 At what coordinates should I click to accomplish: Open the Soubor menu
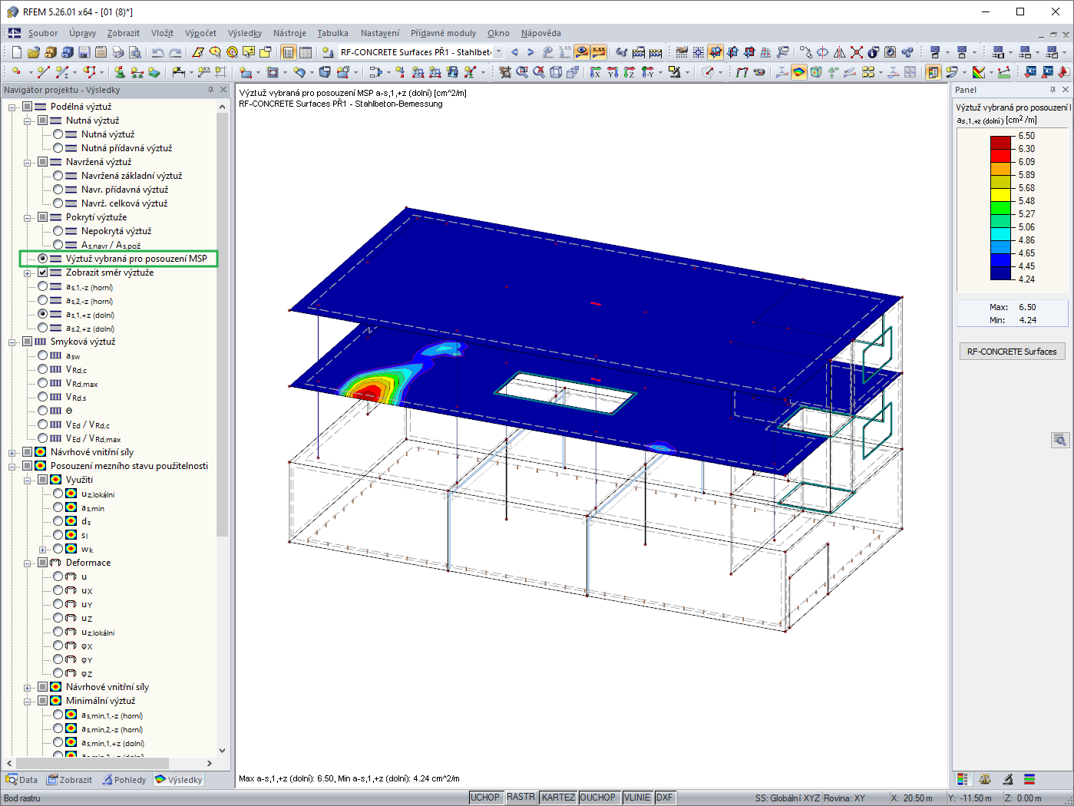pyautogui.click(x=43, y=33)
